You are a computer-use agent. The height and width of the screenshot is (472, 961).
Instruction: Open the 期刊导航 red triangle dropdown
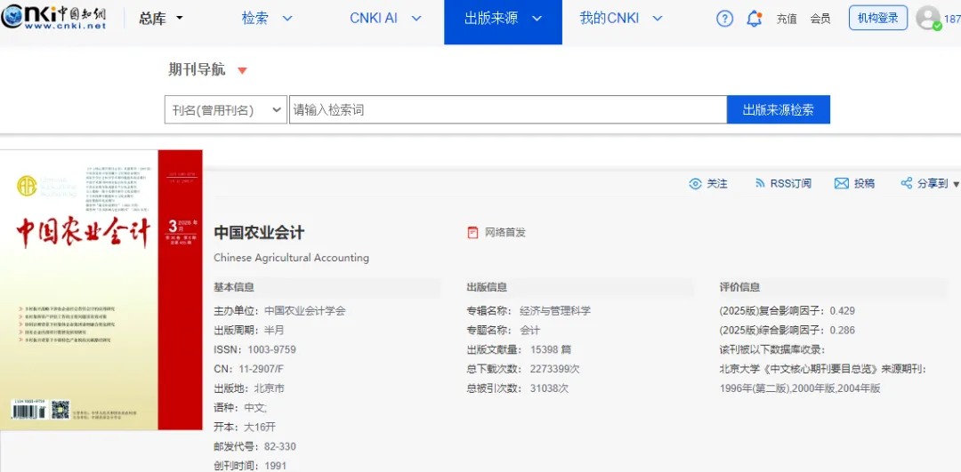(x=242, y=71)
